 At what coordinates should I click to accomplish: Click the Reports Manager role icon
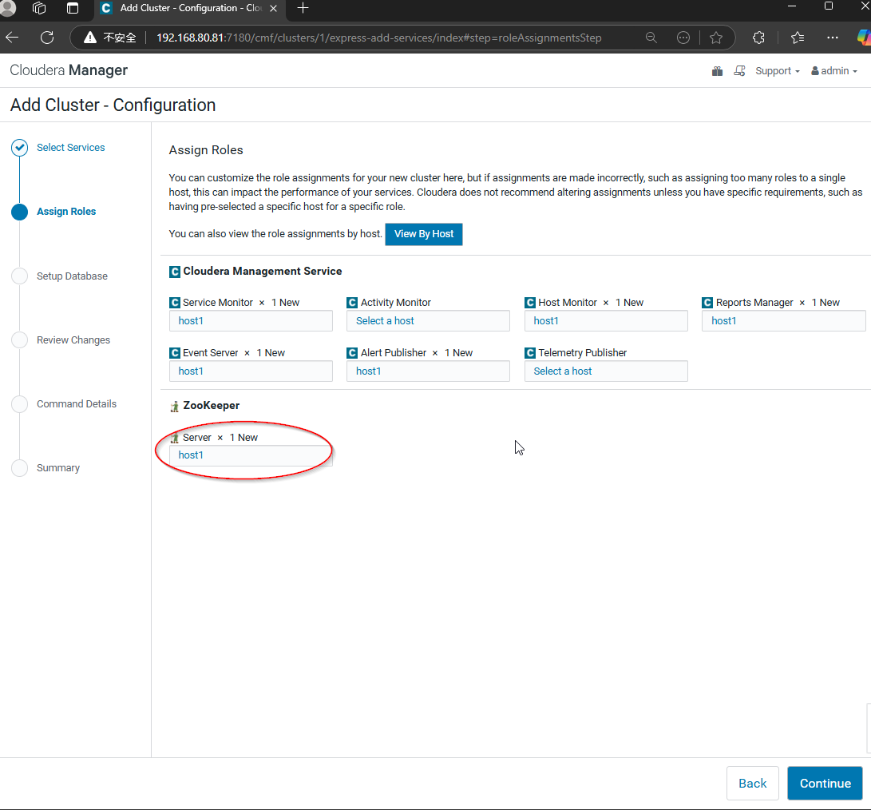[x=707, y=303]
